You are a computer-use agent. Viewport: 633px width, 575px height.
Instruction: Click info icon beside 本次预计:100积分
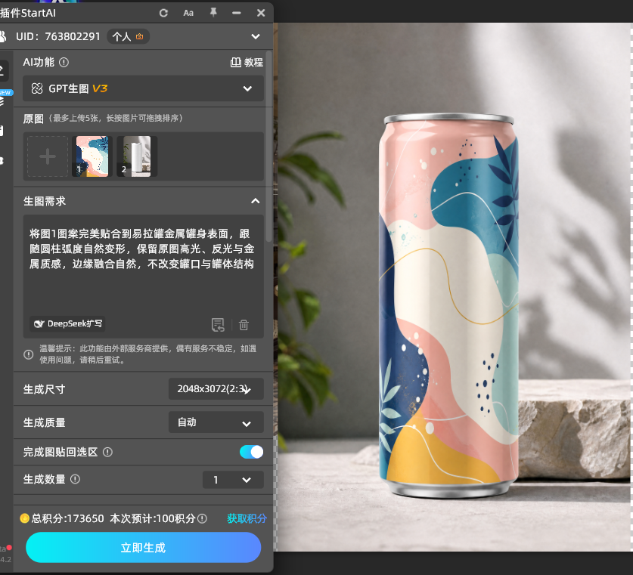(202, 518)
